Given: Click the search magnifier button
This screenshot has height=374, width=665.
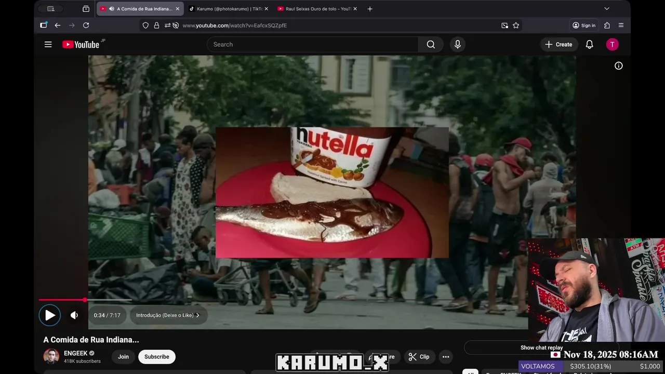Looking at the screenshot, I should coord(431,45).
